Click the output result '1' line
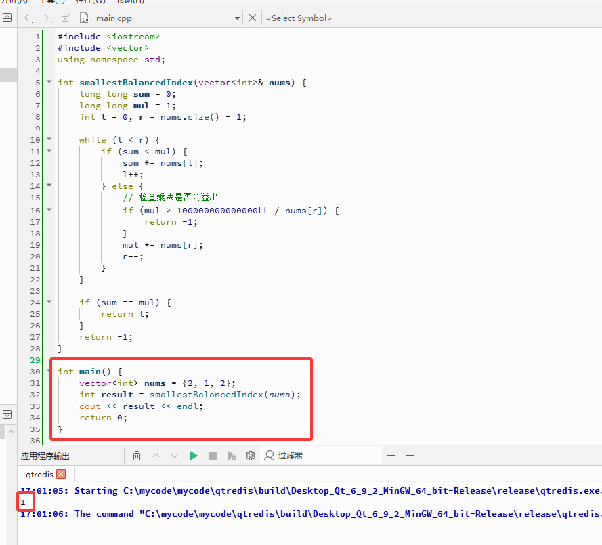This screenshot has width=602, height=545. click(x=23, y=502)
